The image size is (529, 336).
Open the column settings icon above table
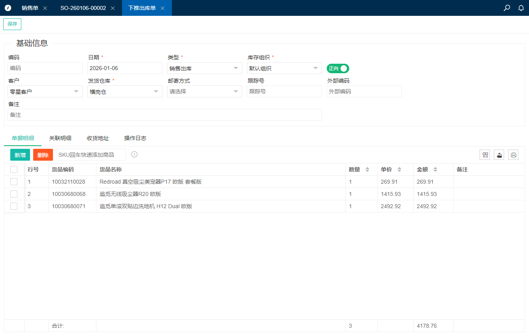[x=485, y=155]
